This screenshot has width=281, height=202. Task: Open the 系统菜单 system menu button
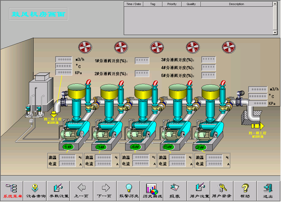(x=11, y=191)
